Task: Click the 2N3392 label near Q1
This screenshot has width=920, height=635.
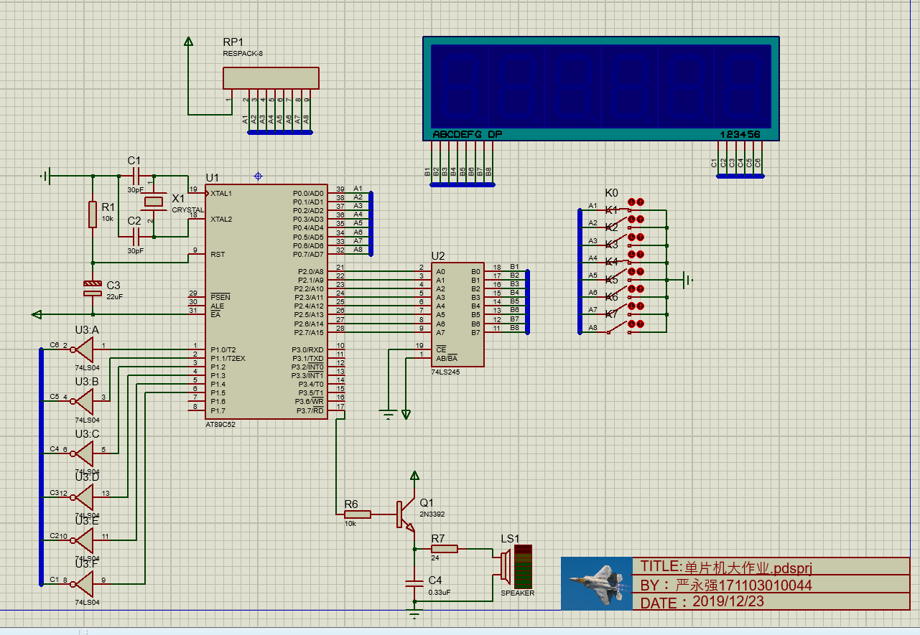Action: click(434, 513)
